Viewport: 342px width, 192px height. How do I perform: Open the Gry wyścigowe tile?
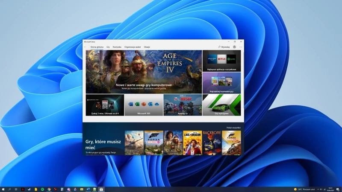pyautogui.click(x=221, y=105)
